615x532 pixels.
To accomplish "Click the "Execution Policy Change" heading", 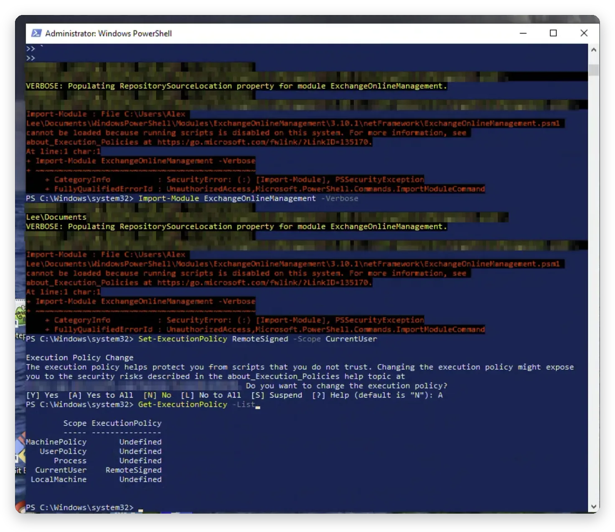I will (79, 357).
